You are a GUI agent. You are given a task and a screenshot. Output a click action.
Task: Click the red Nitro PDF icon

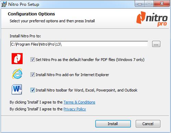tap(17, 59)
